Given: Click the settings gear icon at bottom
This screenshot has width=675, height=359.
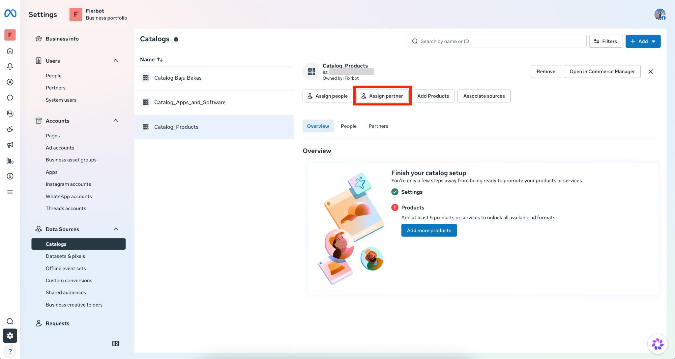Looking at the screenshot, I should [10, 336].
